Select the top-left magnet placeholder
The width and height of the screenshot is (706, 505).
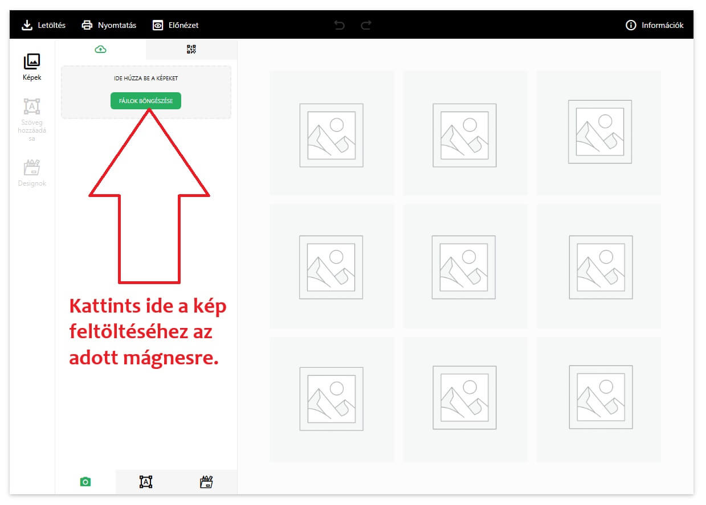tap(332, 133)
